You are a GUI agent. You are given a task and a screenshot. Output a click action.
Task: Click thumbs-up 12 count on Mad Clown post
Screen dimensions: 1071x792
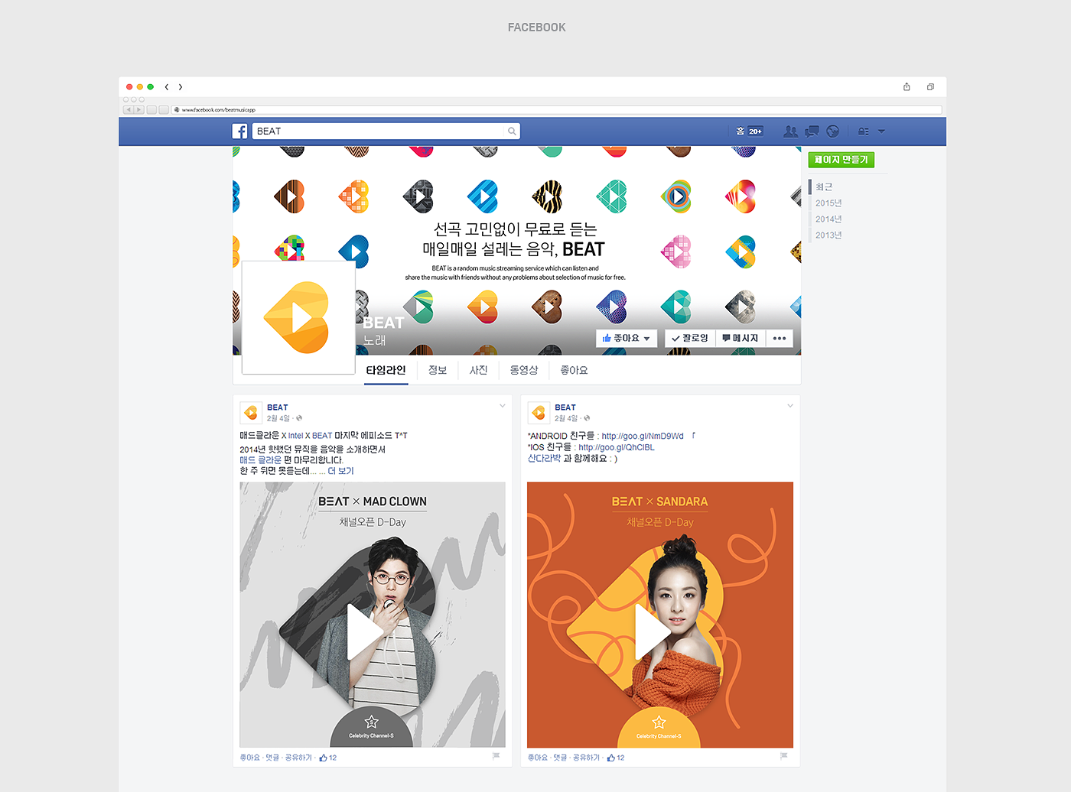(328, 758)
